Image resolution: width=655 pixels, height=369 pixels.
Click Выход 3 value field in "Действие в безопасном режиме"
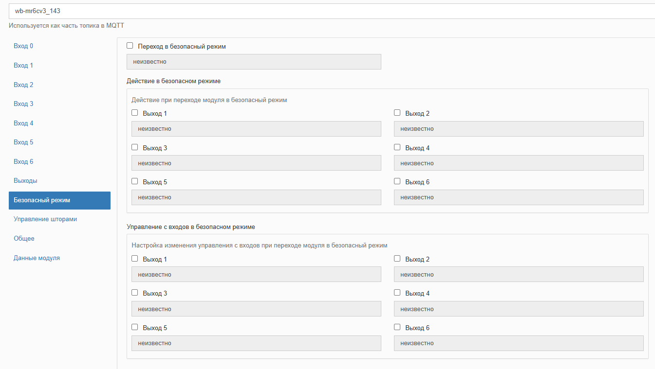tap(256, 163)
